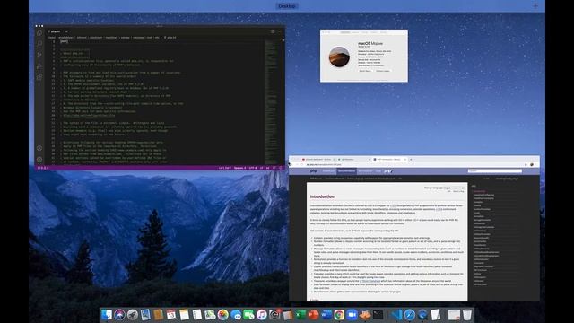The height and width of the screenshot is (323, 574).
Task: Open Change language dropdown on php.net
Action: [x=455, y=188]
